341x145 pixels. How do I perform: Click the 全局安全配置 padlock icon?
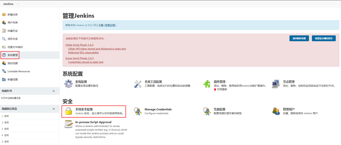[x=69, y=111]
